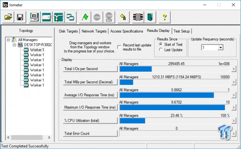Start new disk worker icon

pos(46,17)
